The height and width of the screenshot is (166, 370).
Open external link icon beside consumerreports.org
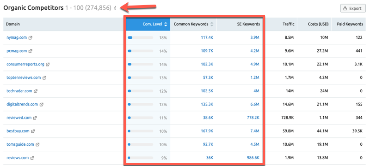coord(48,65)
